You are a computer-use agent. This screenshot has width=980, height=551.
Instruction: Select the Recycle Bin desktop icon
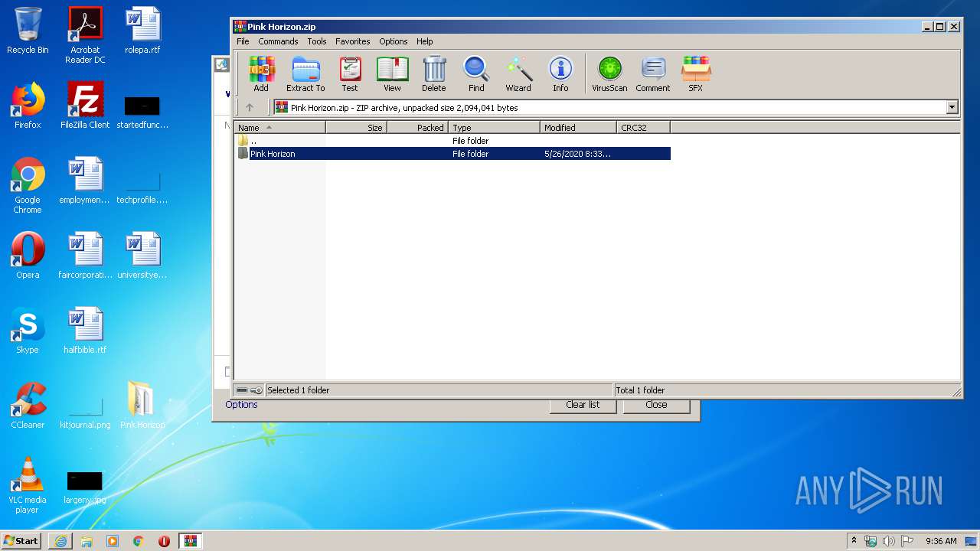click(x=28, y=31)
